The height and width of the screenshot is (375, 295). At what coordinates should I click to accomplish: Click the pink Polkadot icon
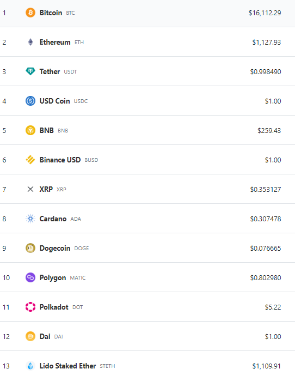pos(30,307)
